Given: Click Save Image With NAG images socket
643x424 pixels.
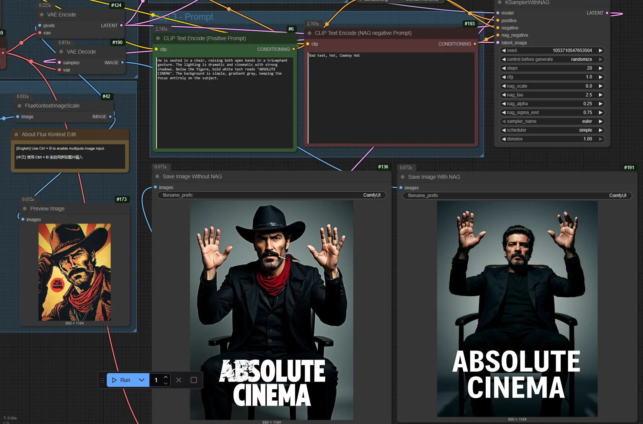Looking at the screenshot, I should click(x=401, y=188).
